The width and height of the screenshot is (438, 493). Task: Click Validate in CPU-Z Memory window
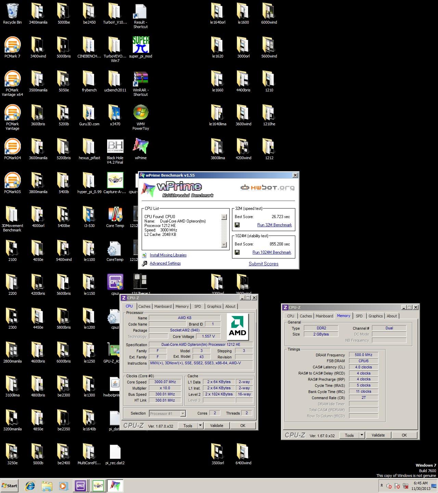pos(378,435)
